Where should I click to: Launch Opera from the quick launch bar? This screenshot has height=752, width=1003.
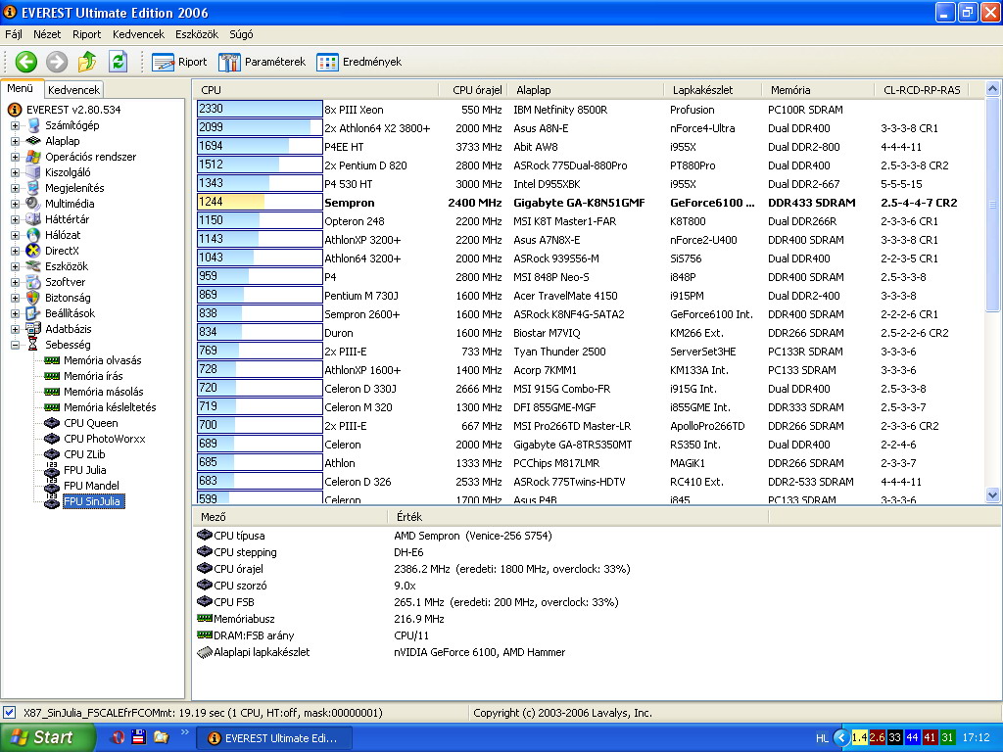click(x=118, y=737)
